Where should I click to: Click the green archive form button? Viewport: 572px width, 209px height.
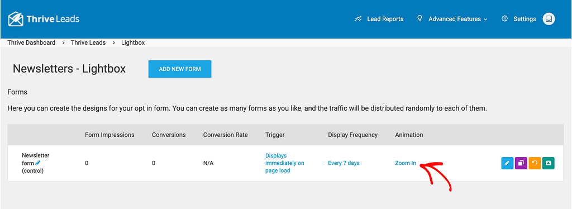point(549,163)
